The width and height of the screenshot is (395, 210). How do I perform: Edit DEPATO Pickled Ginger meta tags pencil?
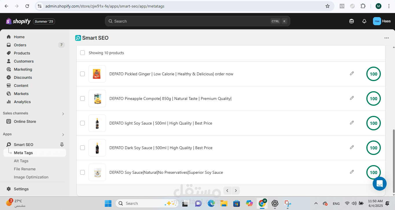pos(352,73)
